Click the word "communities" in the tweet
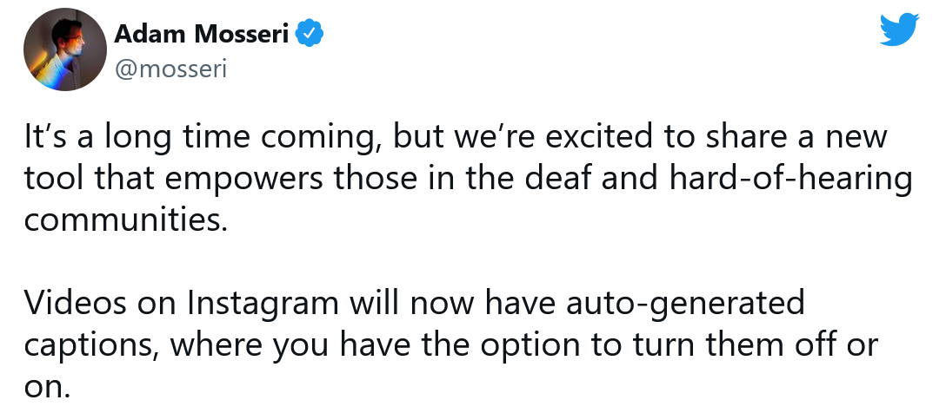 125,219
